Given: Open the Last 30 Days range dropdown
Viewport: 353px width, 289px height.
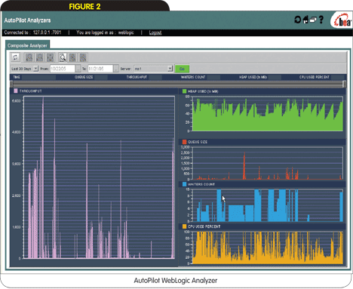Looking at the screenshot, I should tap(24, 69).
